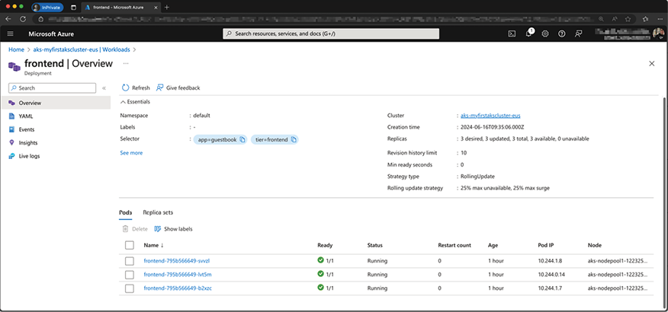This screenshot has height=312, width=668.
Task: Open a new browser tab
Action: point(166,7)
